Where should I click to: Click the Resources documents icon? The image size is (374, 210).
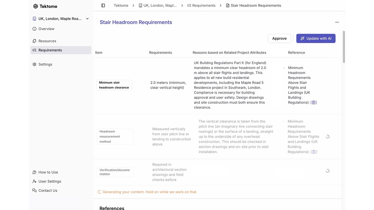(x=34, y=41)
